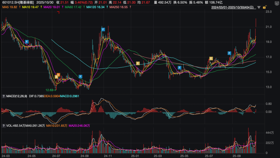Image resolution: width=280 pixels, height=158 pixels.
Task: Click the volume 量 492.54万
Action: (x=162, y=2)
